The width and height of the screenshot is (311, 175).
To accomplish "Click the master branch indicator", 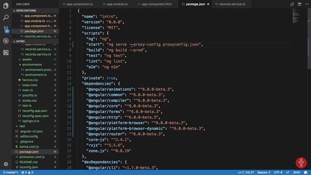I will click(x=11, y=173).
